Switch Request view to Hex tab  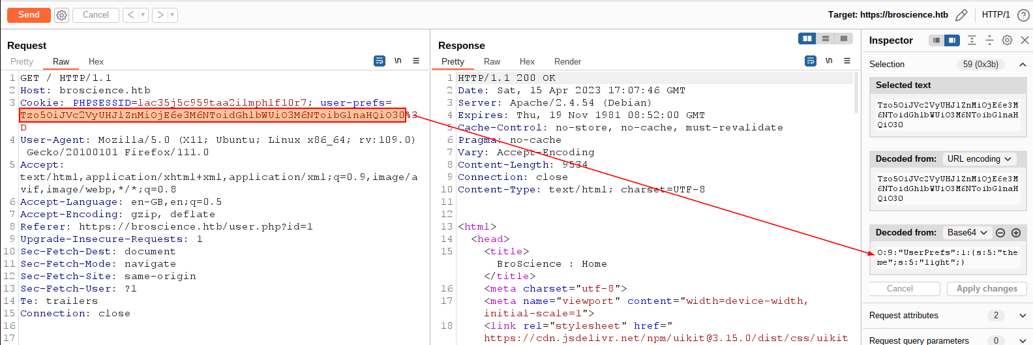[x=96, y=61]
